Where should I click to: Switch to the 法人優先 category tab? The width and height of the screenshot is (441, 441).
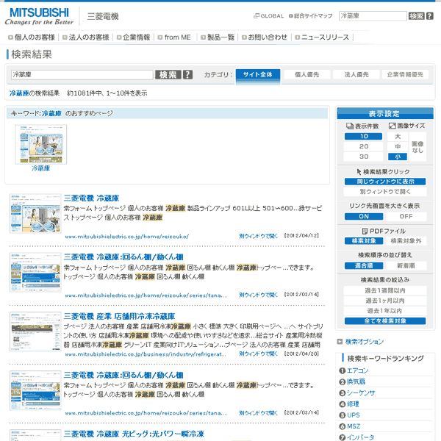tap(356, 74)
